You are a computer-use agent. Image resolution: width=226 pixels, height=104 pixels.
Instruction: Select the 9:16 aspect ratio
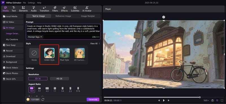click(78, 89)
